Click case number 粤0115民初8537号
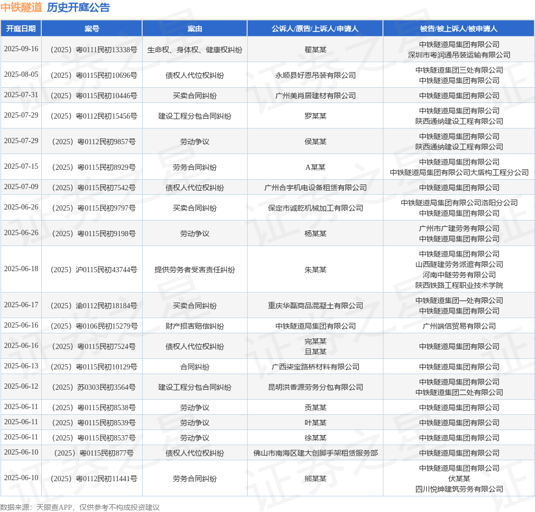 click(x=94, y=438)
